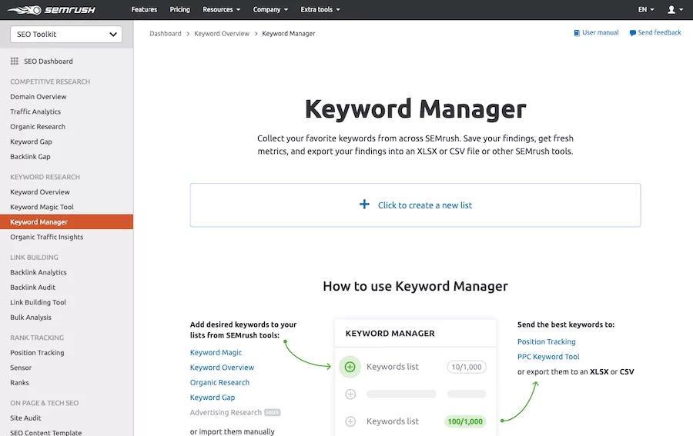693x436 pixels.
Task: Click the User manual book icon
Action: pos(577,33)
